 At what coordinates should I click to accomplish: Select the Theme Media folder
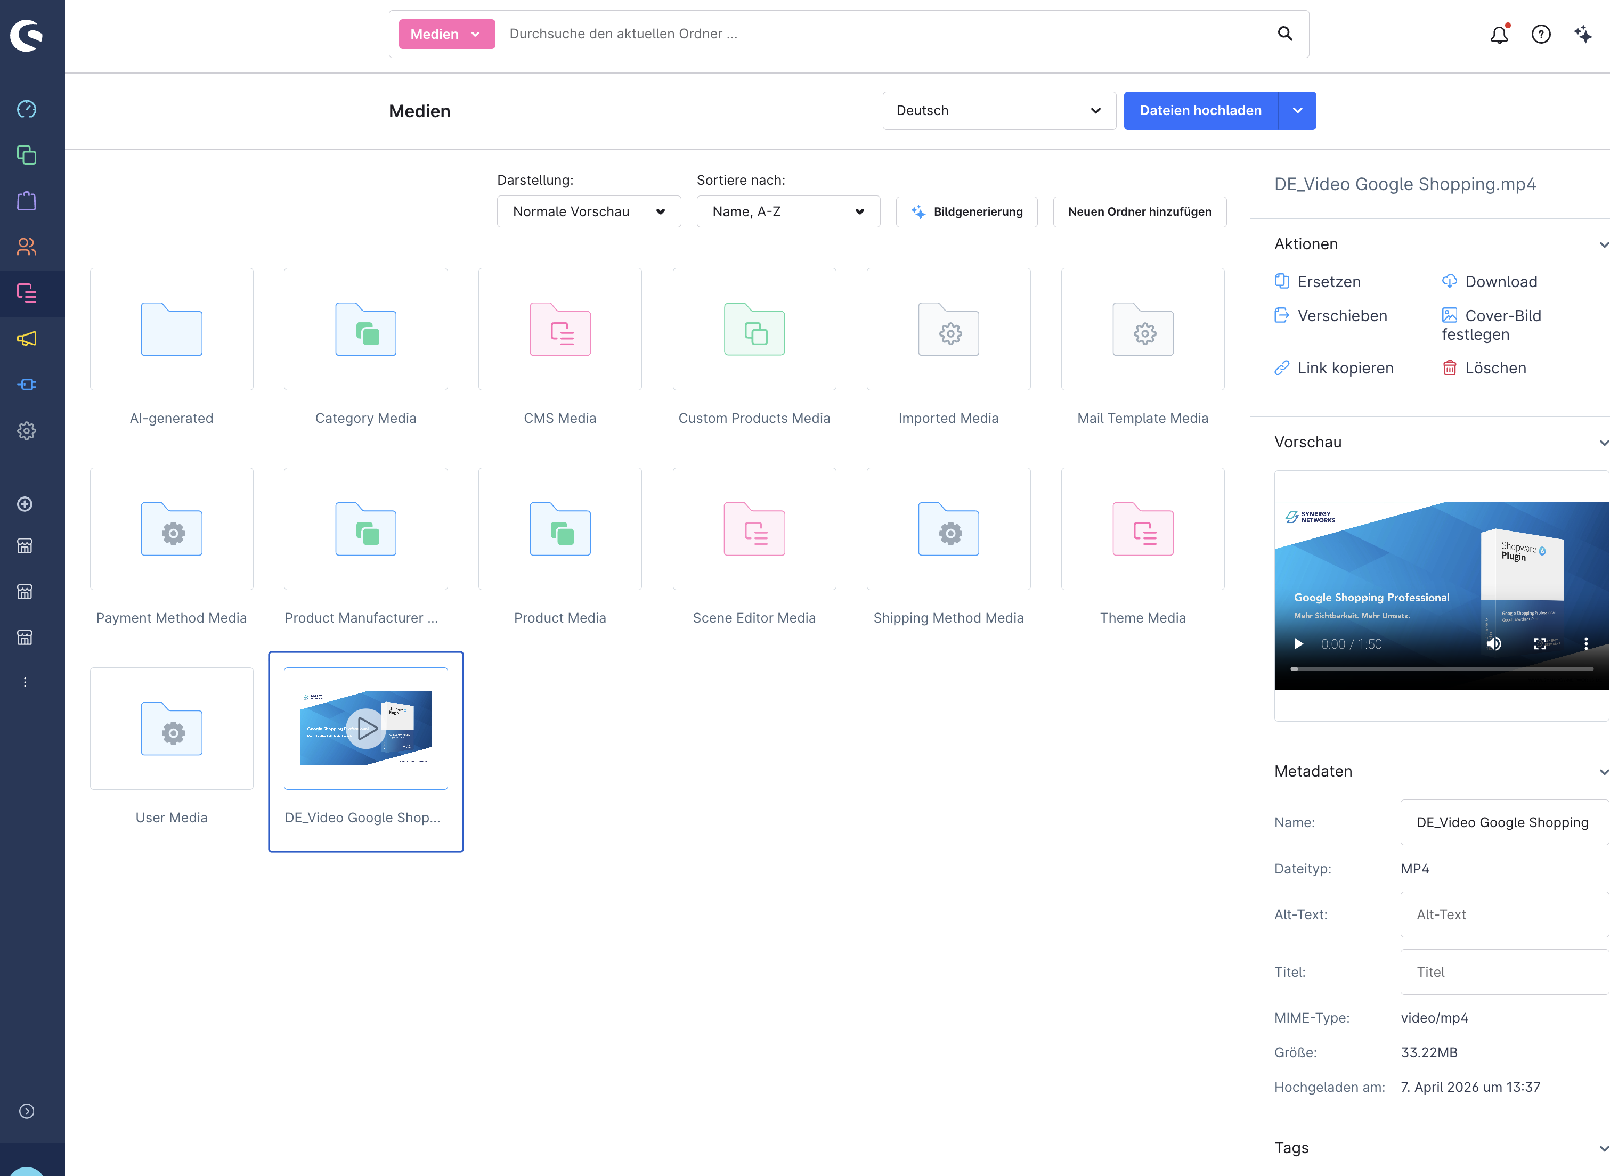pos(1143,529)
